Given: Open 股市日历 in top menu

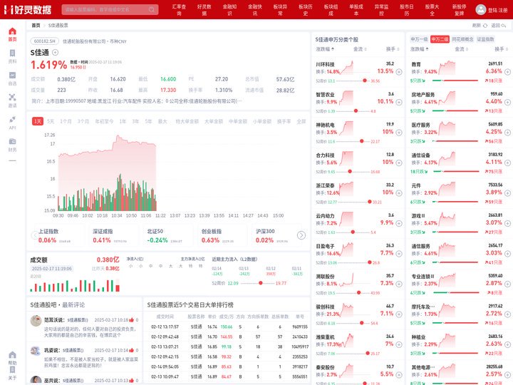Looking at the screenshot, I should [407, 9].
